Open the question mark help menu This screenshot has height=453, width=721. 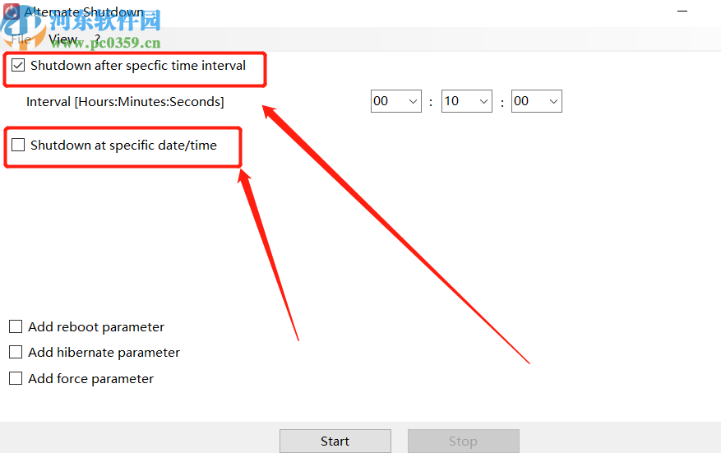click(x=97, y=39)
